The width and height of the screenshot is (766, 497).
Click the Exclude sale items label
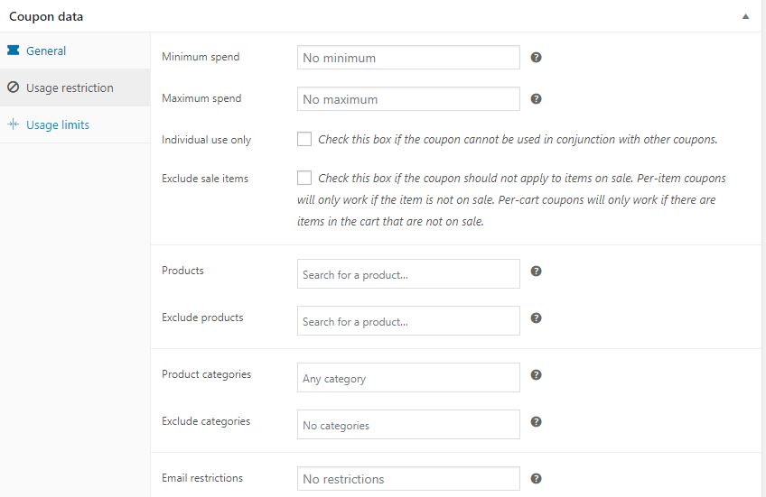pyautogui.click(x=205, y=179)
